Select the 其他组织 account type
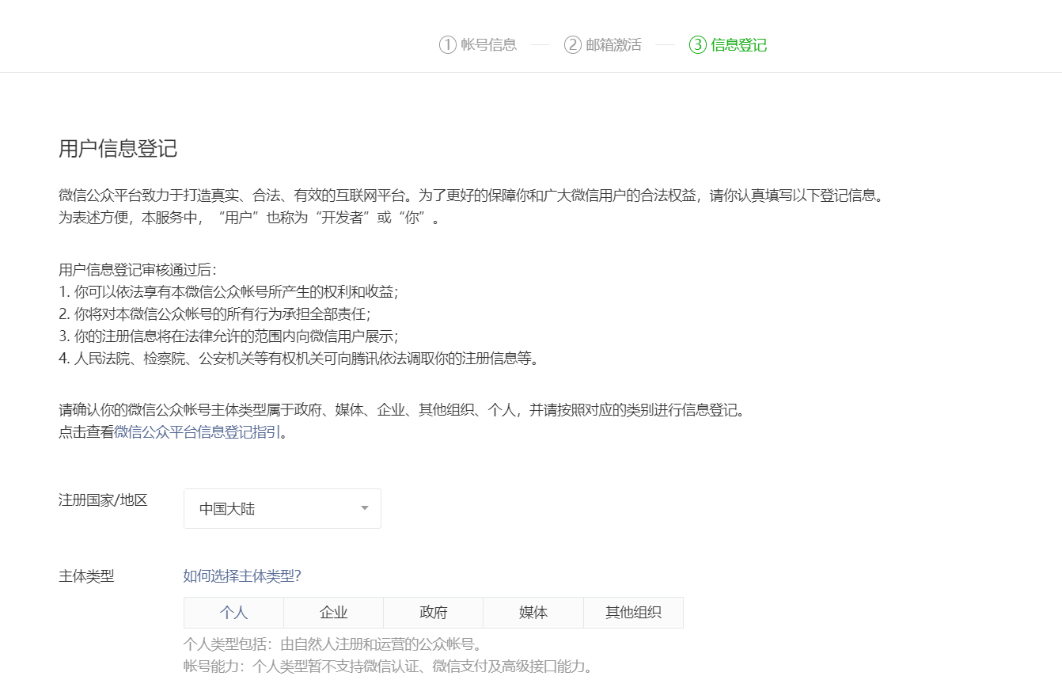This screenshot has width=1062, height=699. pos(633,613)
